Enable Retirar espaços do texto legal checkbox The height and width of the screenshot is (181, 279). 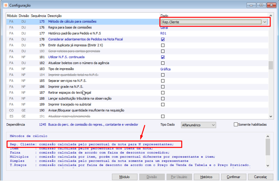coord(163,92)
